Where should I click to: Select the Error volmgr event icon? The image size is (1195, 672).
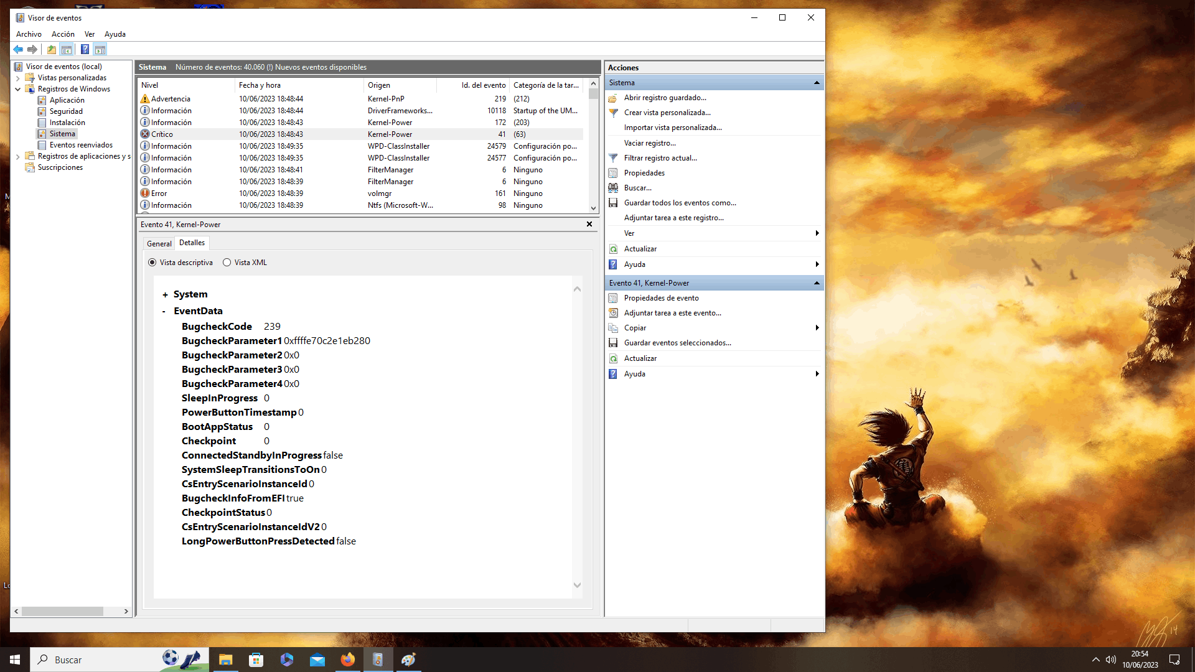click(145, 194)
